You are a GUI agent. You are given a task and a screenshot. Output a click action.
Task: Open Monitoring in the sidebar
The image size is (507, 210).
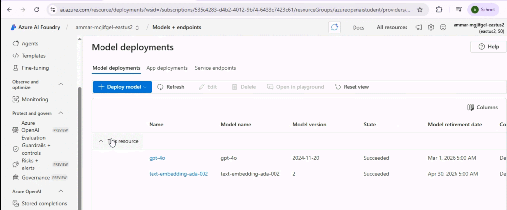click(x=35, y=99)
